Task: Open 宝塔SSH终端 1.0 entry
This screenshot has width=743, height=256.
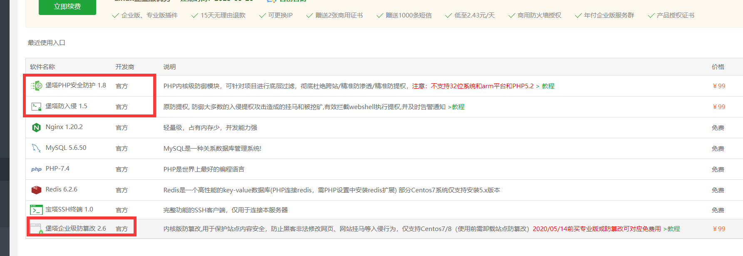Action: coord(70,209)
